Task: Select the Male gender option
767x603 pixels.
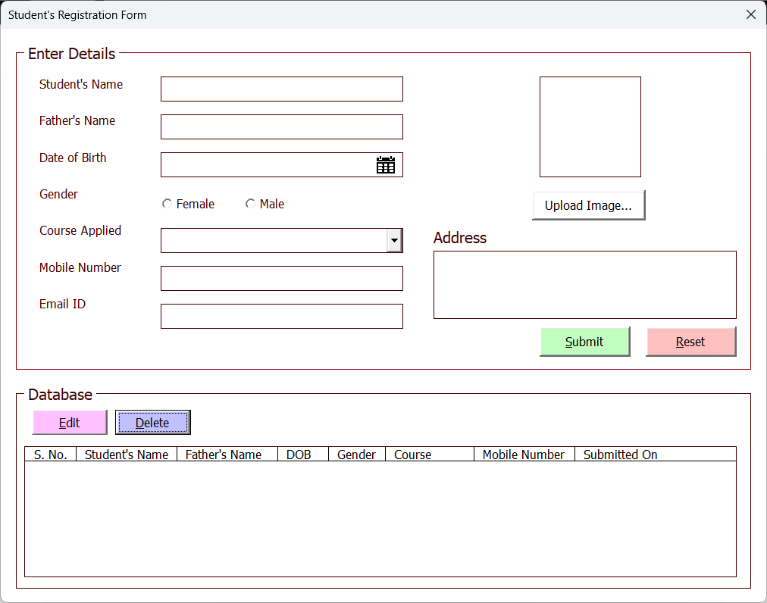Action: pyautogui.click(x=265, y=204)
